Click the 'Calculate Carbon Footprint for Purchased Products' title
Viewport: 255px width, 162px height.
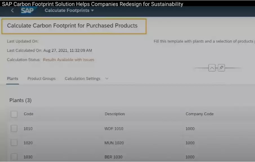(72, 26)
